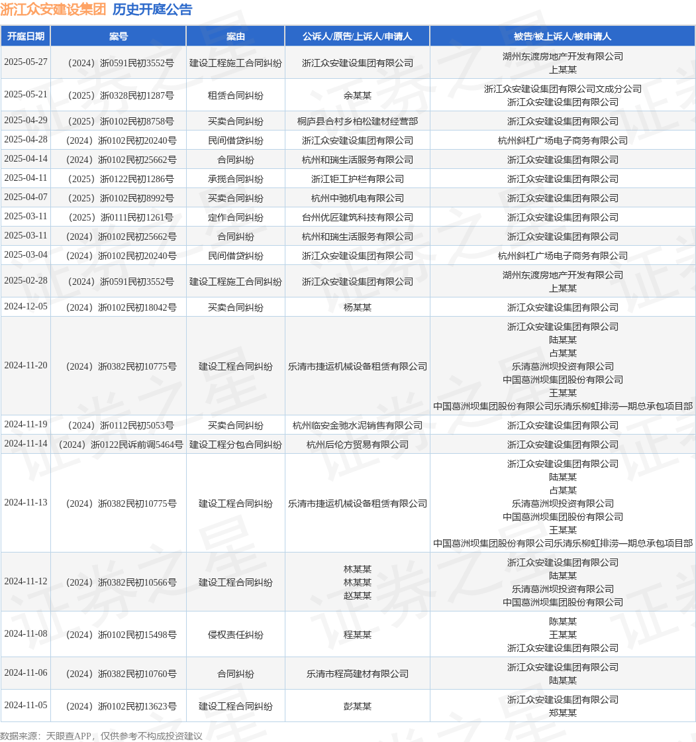The width and height of the screenshot is (696, 742).
Task: Click defendant 陈某某
Action: (x=563, y=622)
